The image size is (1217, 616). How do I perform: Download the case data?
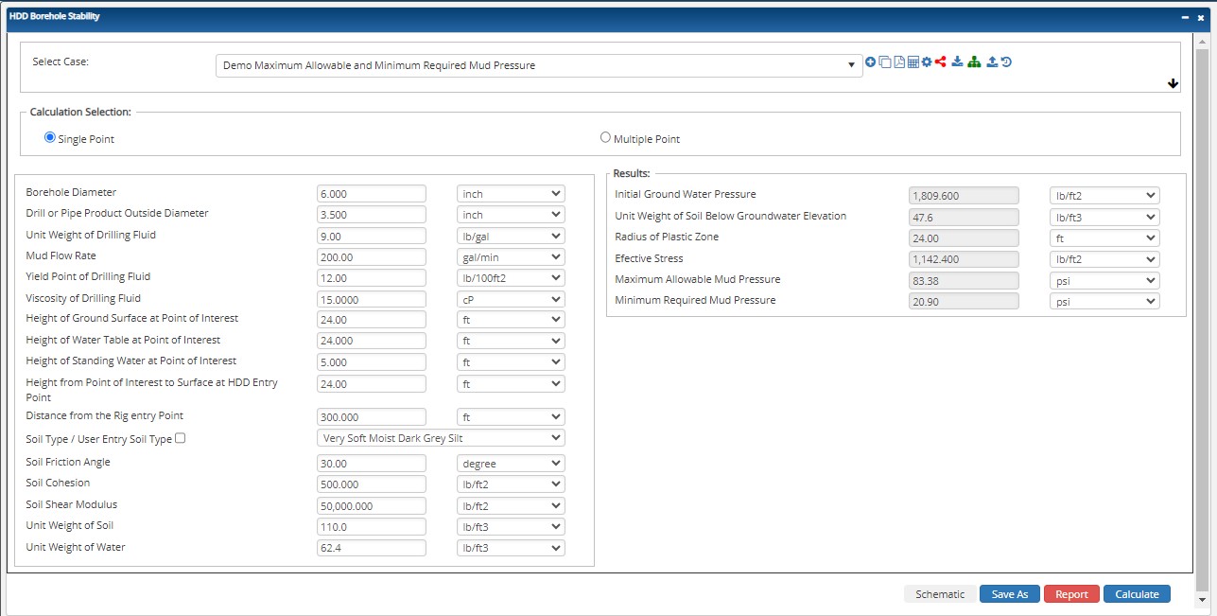[x=958, y=62]
